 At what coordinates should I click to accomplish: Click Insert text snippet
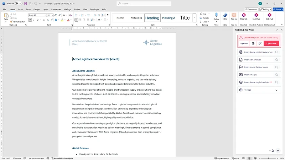point(259,59)
